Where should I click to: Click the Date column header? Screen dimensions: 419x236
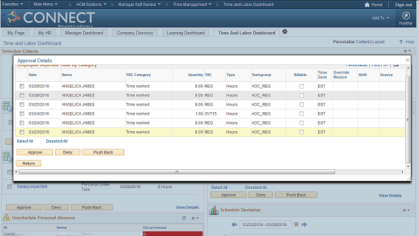[x=33, y=75]
